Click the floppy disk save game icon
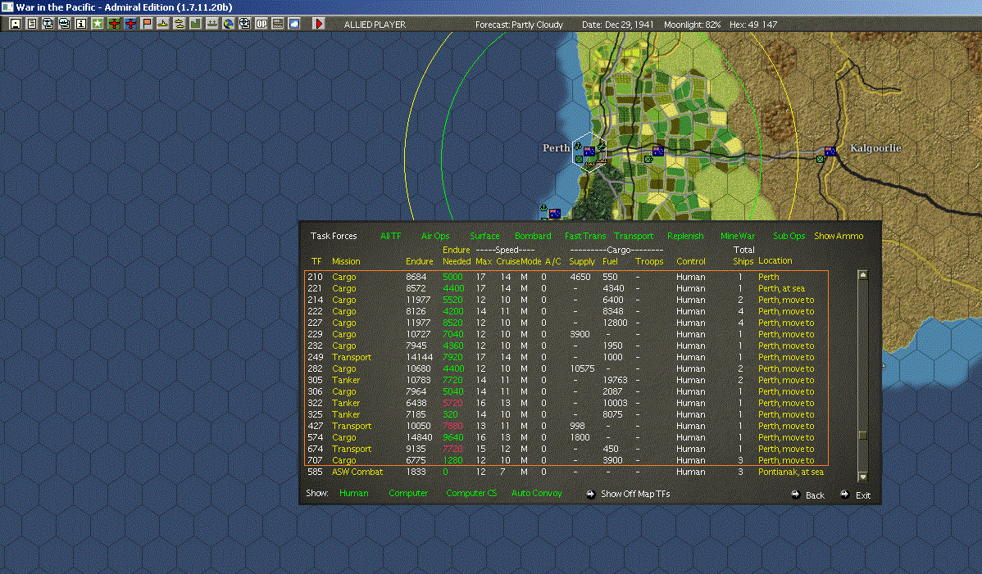982x574 pixels. point(16,24)
